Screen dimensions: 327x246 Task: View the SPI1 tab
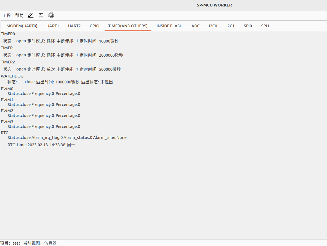[x=265, y=26]
